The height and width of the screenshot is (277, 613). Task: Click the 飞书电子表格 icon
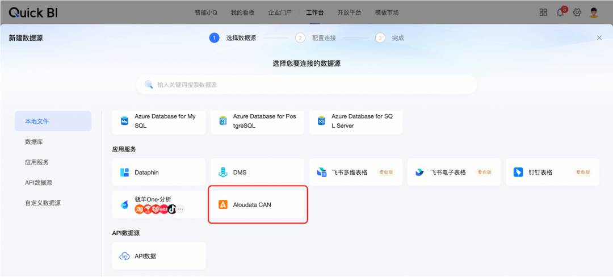pos(420,173)
